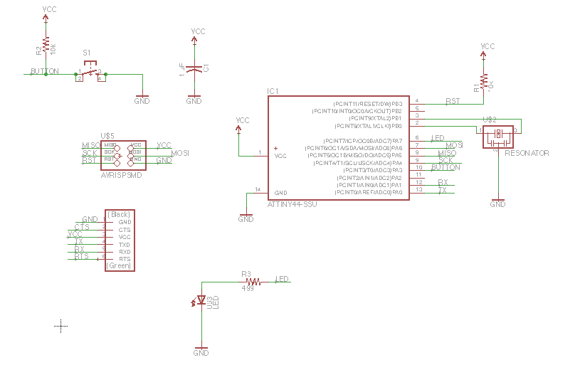
Task: Select the LED diode symbol U$3
Action: [x=201, y=300]
